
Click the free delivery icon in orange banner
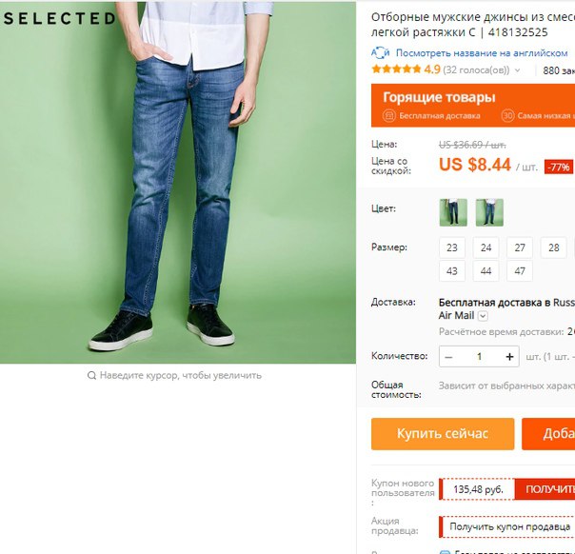click(x=389, y=116)
